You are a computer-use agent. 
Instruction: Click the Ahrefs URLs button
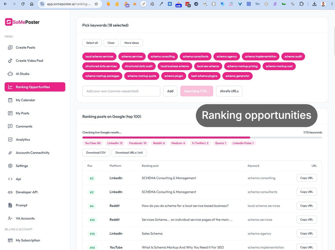229,91
